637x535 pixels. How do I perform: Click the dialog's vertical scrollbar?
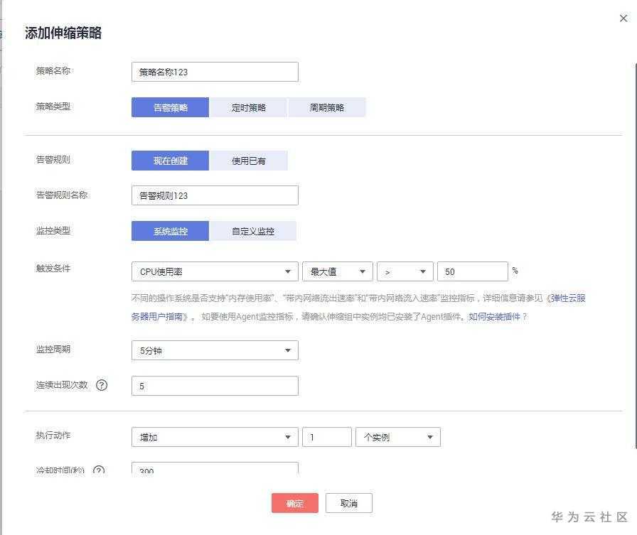(636, 256)
